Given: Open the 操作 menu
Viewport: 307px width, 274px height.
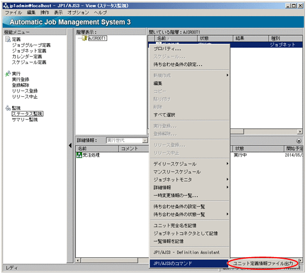Looking at the screenshot, I should coord(45,13).
